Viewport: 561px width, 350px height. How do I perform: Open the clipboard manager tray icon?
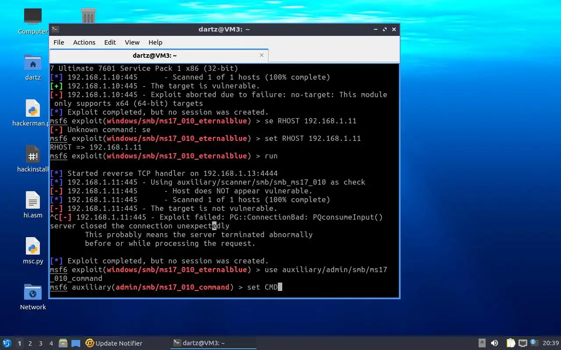(x=511, y=343)
